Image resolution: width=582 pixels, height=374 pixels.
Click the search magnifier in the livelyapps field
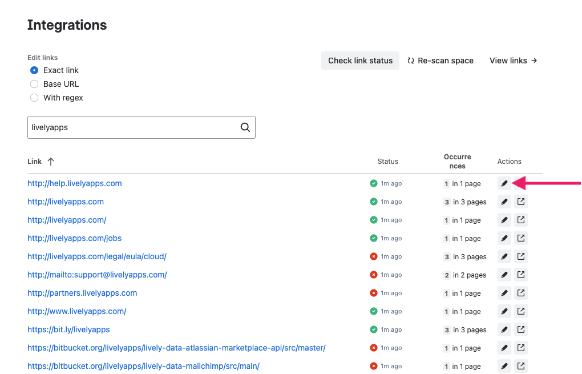pos(245,127)
